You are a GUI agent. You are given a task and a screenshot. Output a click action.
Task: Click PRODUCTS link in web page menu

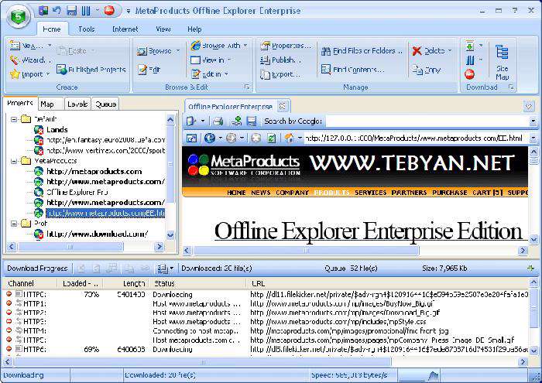[x=331, y=193]
